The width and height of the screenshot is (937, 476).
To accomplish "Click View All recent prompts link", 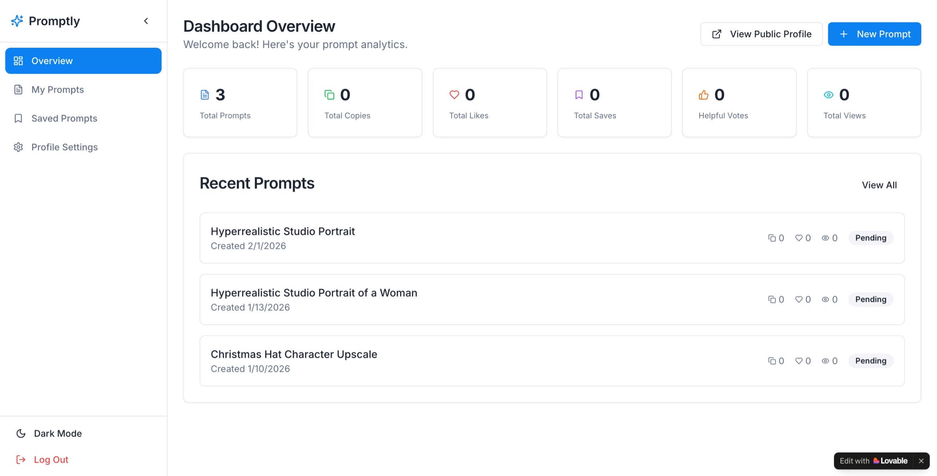I will [879, 185].
